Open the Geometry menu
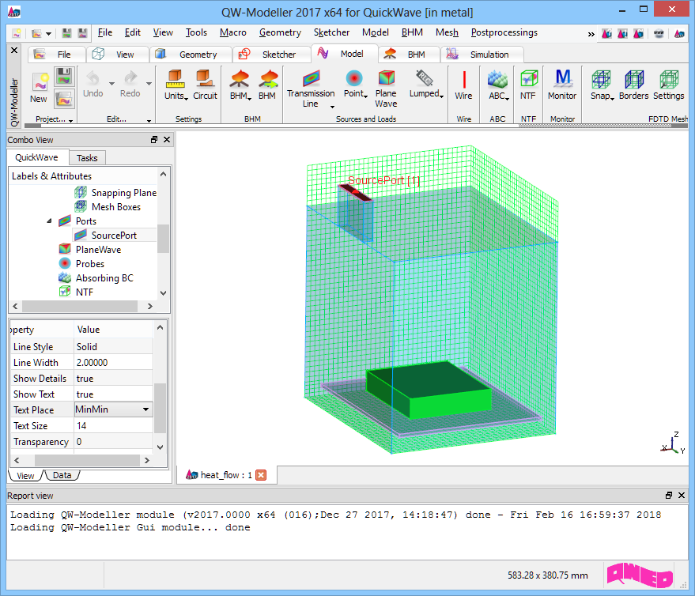Viewport: 695px width, 596px height. click(x=279, y=32)
